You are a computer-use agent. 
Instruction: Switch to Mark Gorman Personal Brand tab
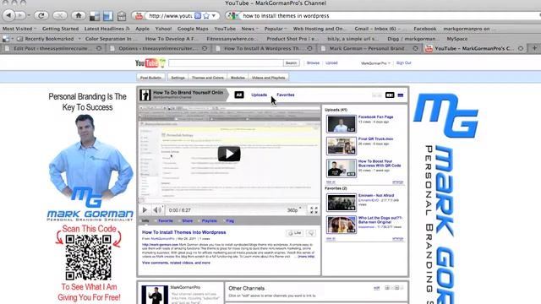[369, 49]
